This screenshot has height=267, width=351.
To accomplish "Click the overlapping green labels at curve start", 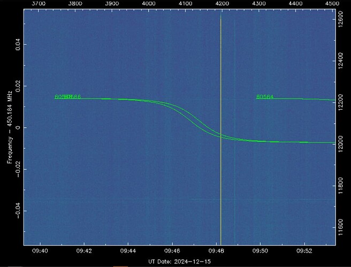I will pyautogui.click(x=67, y=97).
